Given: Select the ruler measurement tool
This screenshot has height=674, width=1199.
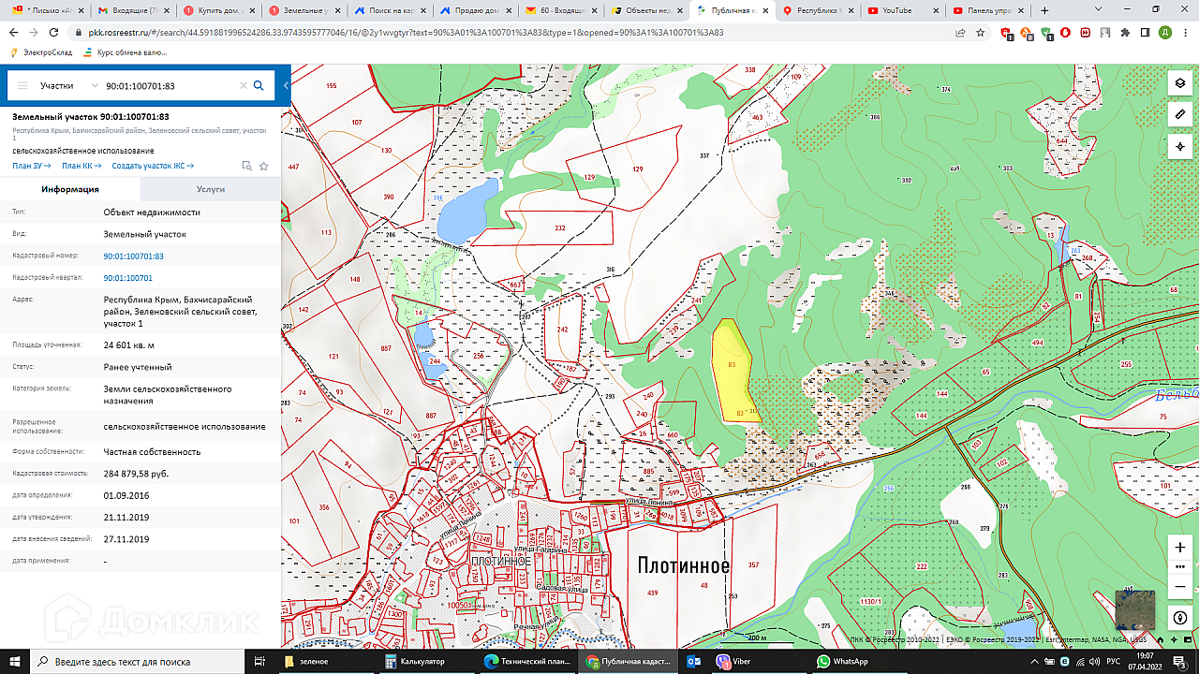Looking at the screenshot, I should click(x=1179, y=114).
